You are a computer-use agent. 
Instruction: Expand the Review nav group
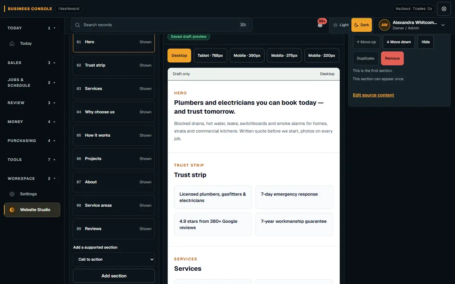coord(32,103)
